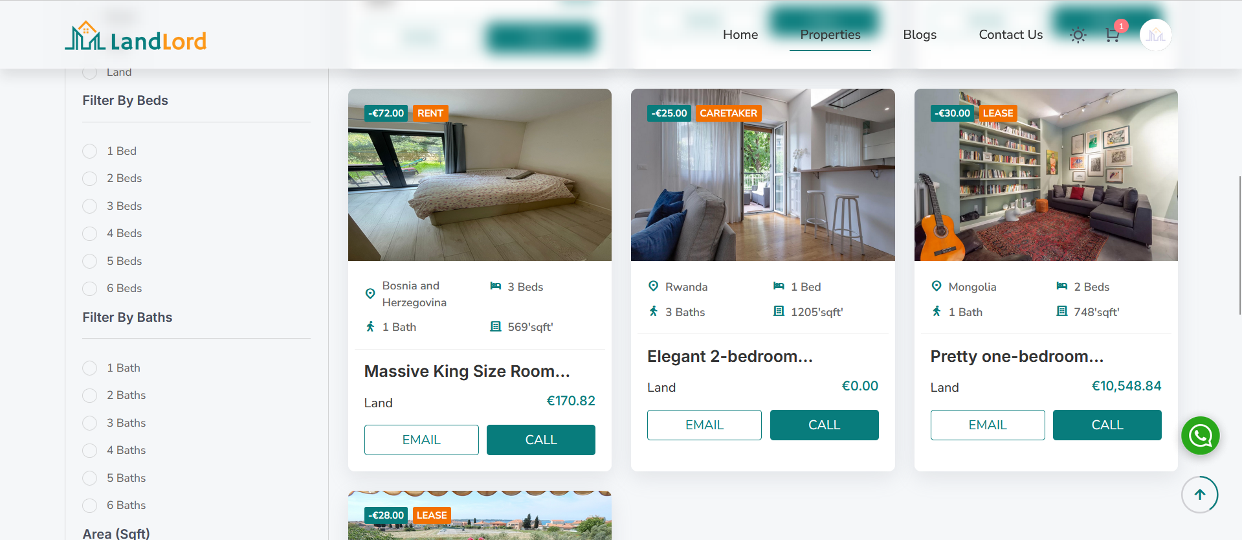Toggle the light/dark theme sun icon

coord(1078,35)
